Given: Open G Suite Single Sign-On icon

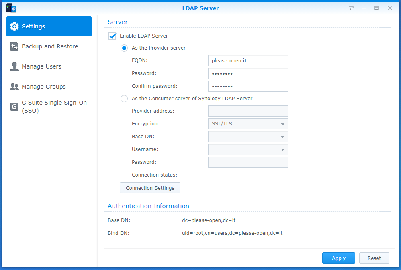Looking at the screenshot, I should (14, 107).
